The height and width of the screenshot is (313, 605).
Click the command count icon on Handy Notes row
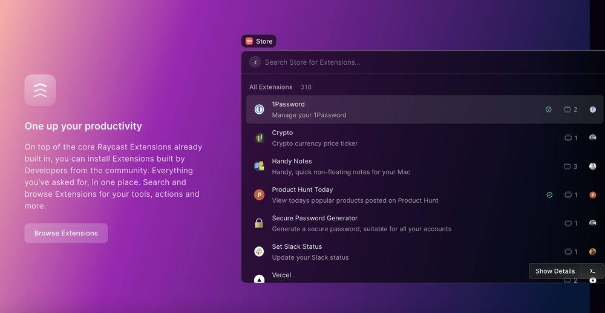[x=567, y=166]
